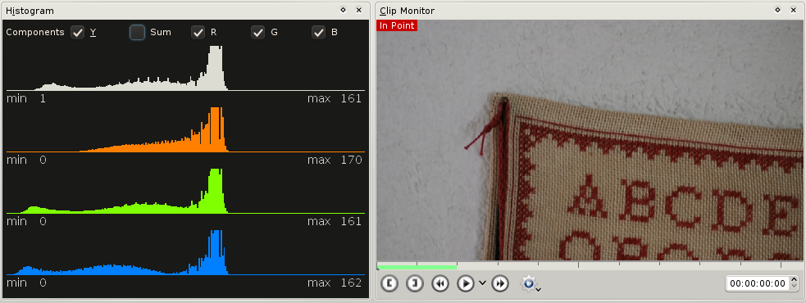Image resolution: width=806 pixels, height=303 pixels.
Task: Decrease the timecode with down stepper
Action: (795, 287)
